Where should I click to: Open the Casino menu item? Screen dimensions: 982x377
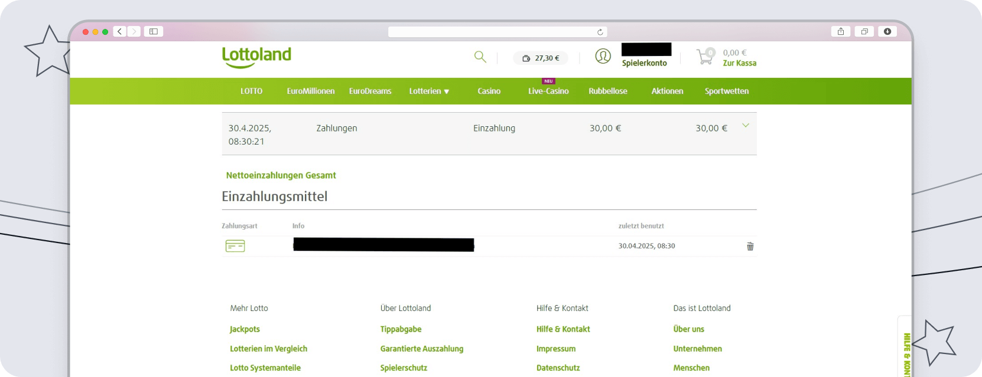click(x=489, y=91)
